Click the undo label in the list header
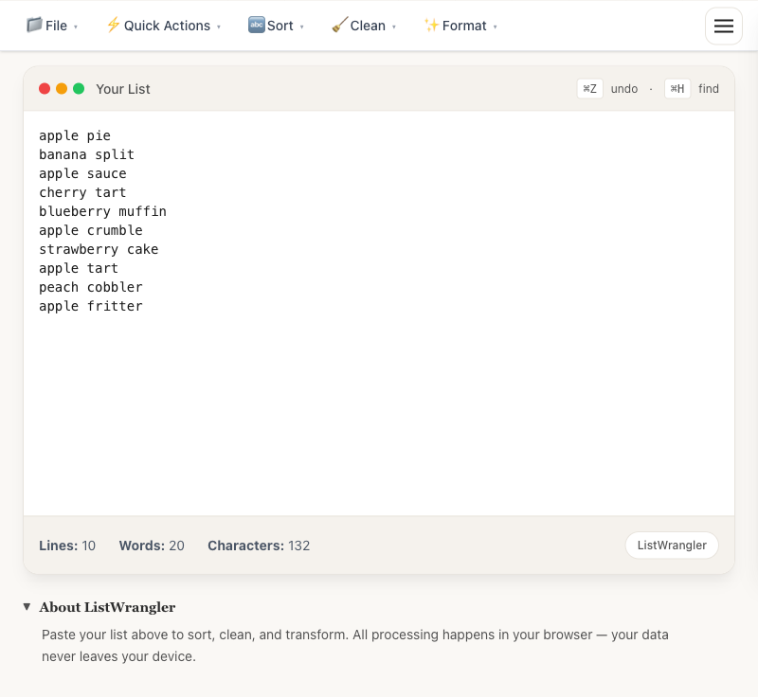The width and height of the screenshot is (758, 698). click(623, 88)
